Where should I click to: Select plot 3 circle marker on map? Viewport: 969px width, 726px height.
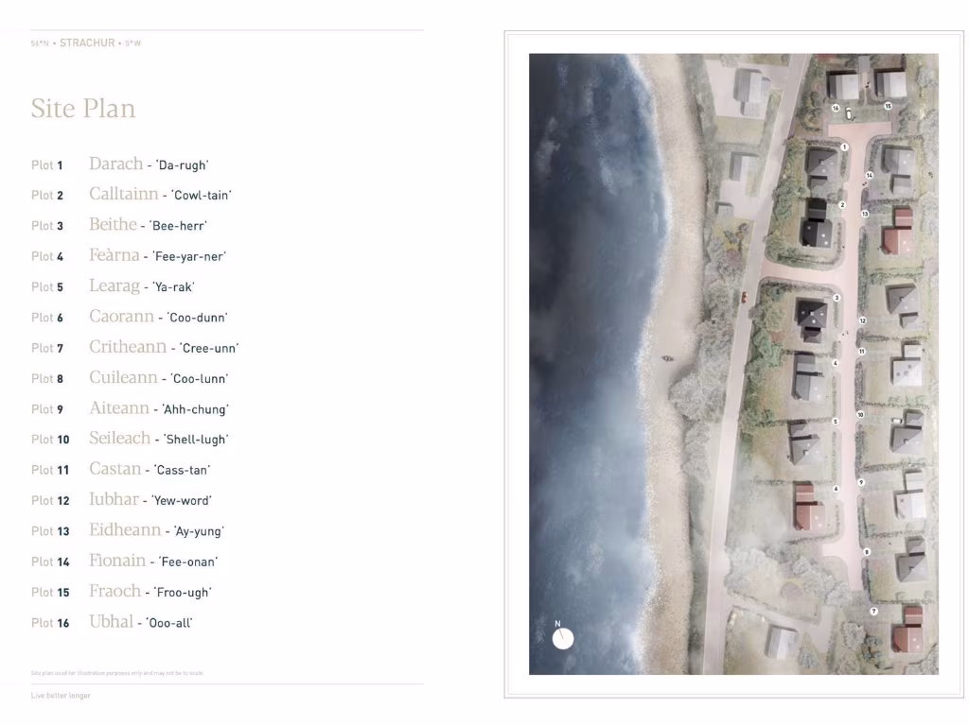[837, 298]
